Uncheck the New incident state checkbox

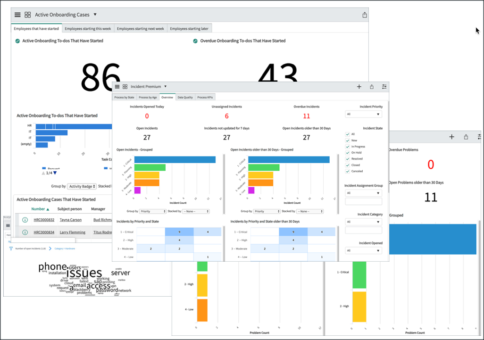pyautogui.click(x=348, y=140)
